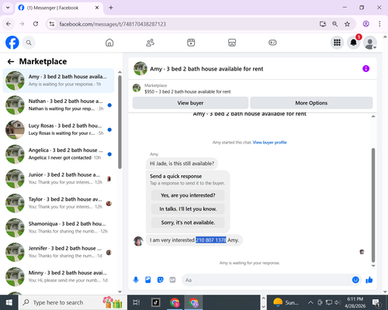This screenshot has height=310, width=388.
Task: Click the conversation list scrollbar
Action: 120,122
